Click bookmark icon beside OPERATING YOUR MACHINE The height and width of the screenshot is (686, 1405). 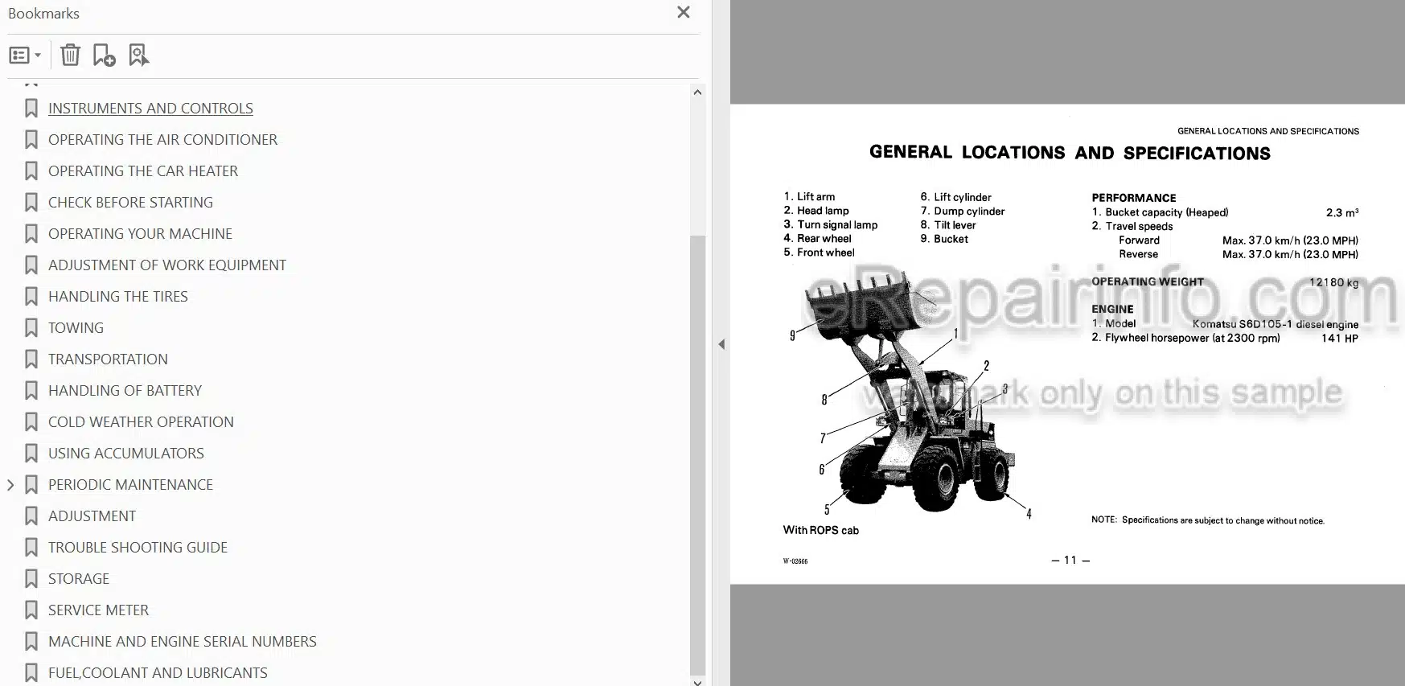tap(31, 233)
